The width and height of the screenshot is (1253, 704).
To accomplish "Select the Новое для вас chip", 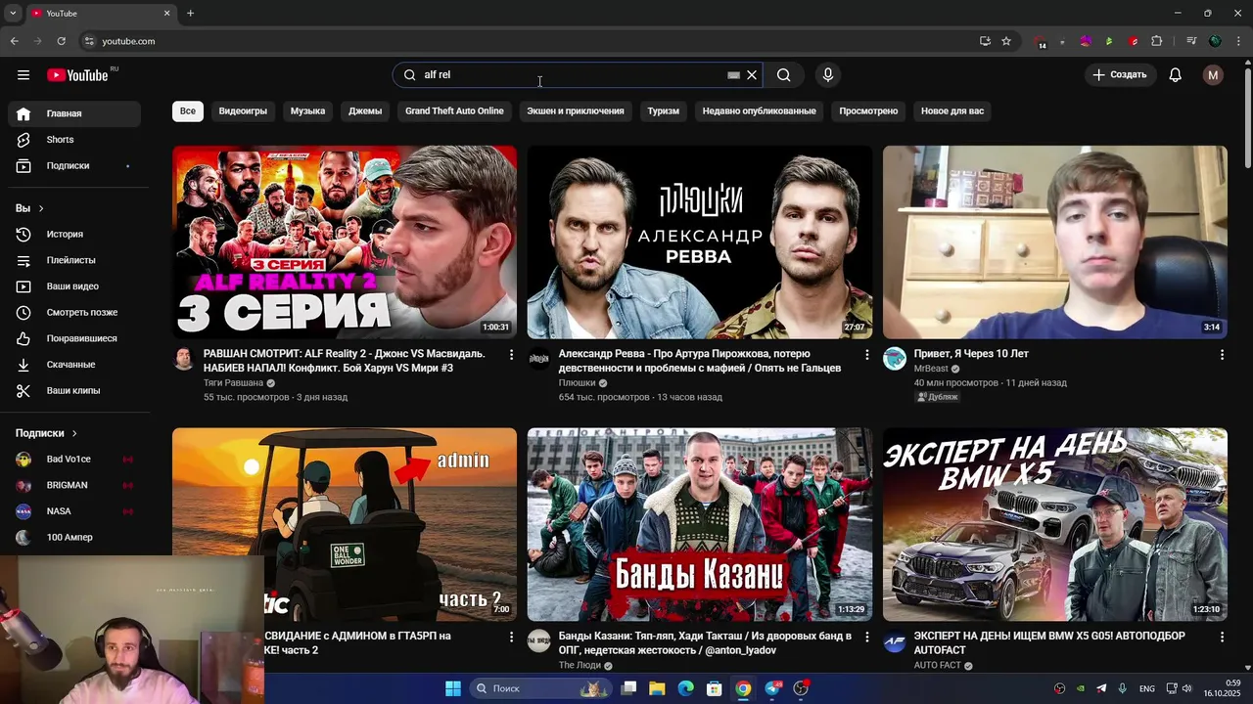I will tap(952, 111).
